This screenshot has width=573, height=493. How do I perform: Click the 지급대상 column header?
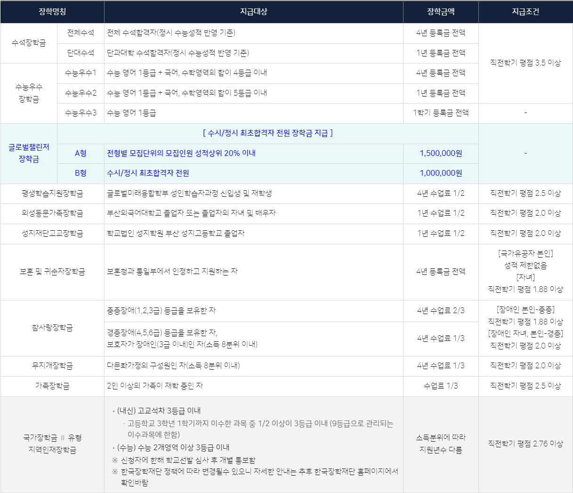coord(253,12)
